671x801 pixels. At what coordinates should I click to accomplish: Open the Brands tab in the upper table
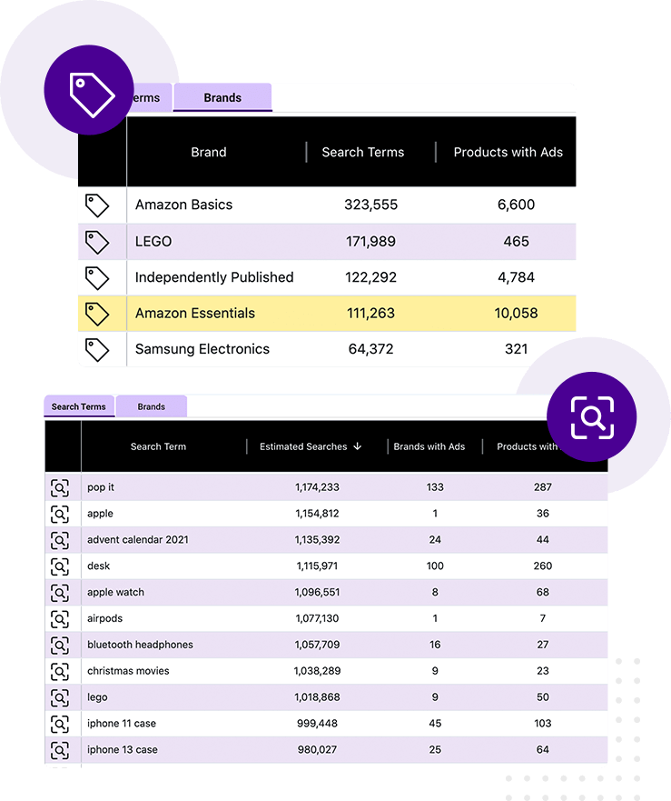point(222,97)
